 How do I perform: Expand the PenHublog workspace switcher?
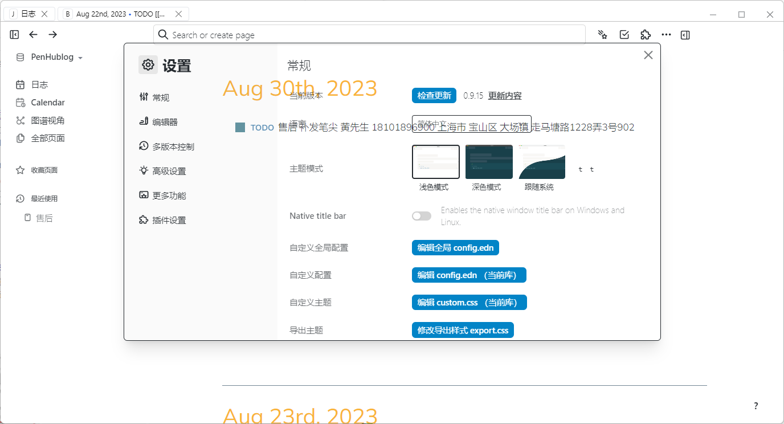point(50,56)
